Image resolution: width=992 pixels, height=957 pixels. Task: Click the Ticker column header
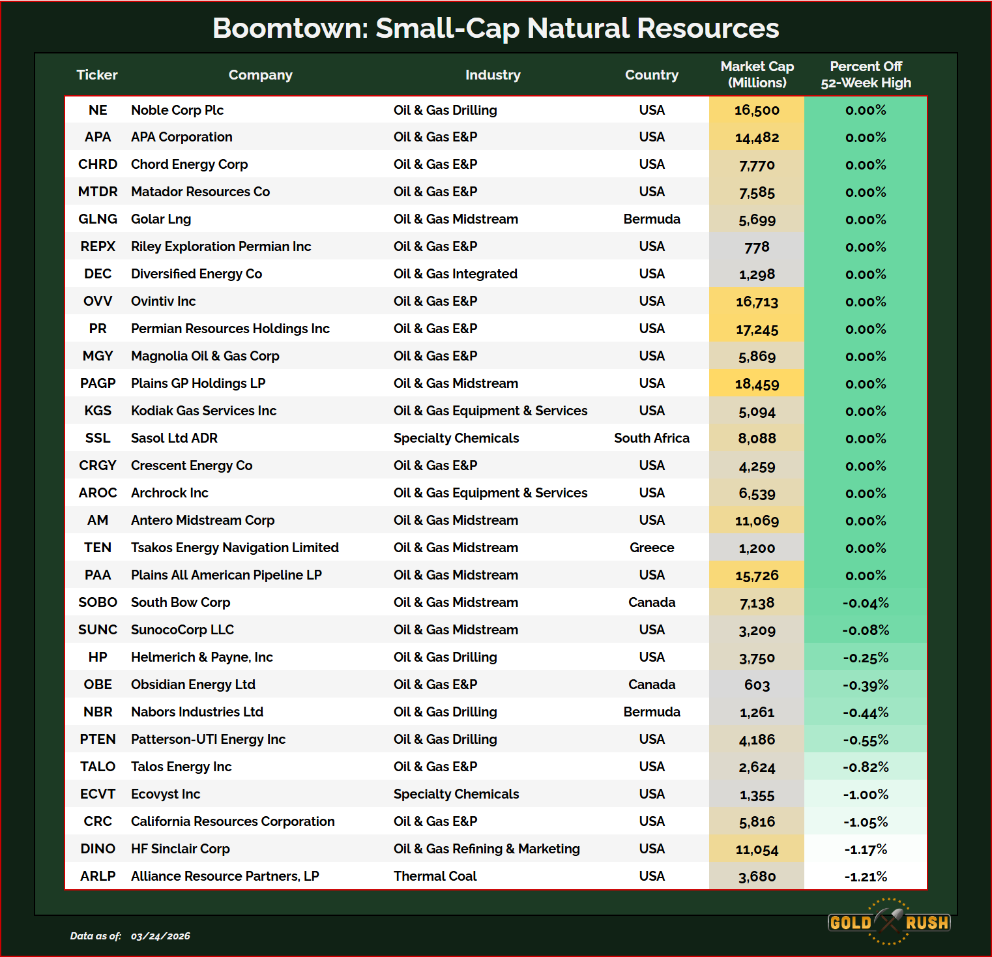[x=97, y=75]
